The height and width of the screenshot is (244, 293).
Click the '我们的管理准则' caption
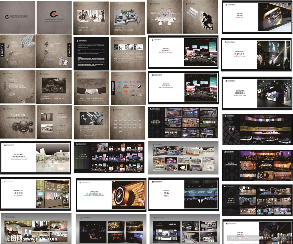point(84,27)
